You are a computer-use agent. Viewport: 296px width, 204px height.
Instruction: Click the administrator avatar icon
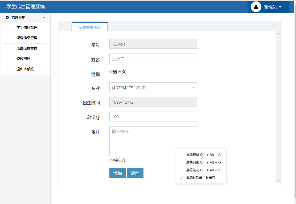[256, 7]
